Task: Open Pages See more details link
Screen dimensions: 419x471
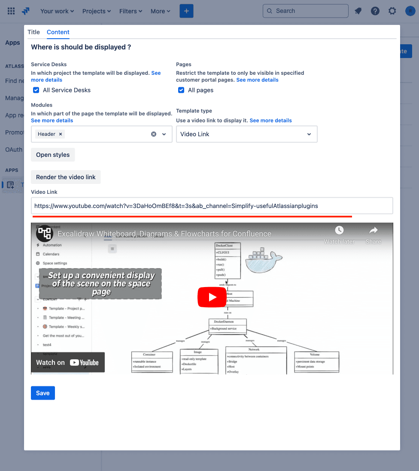Action: 257,80
